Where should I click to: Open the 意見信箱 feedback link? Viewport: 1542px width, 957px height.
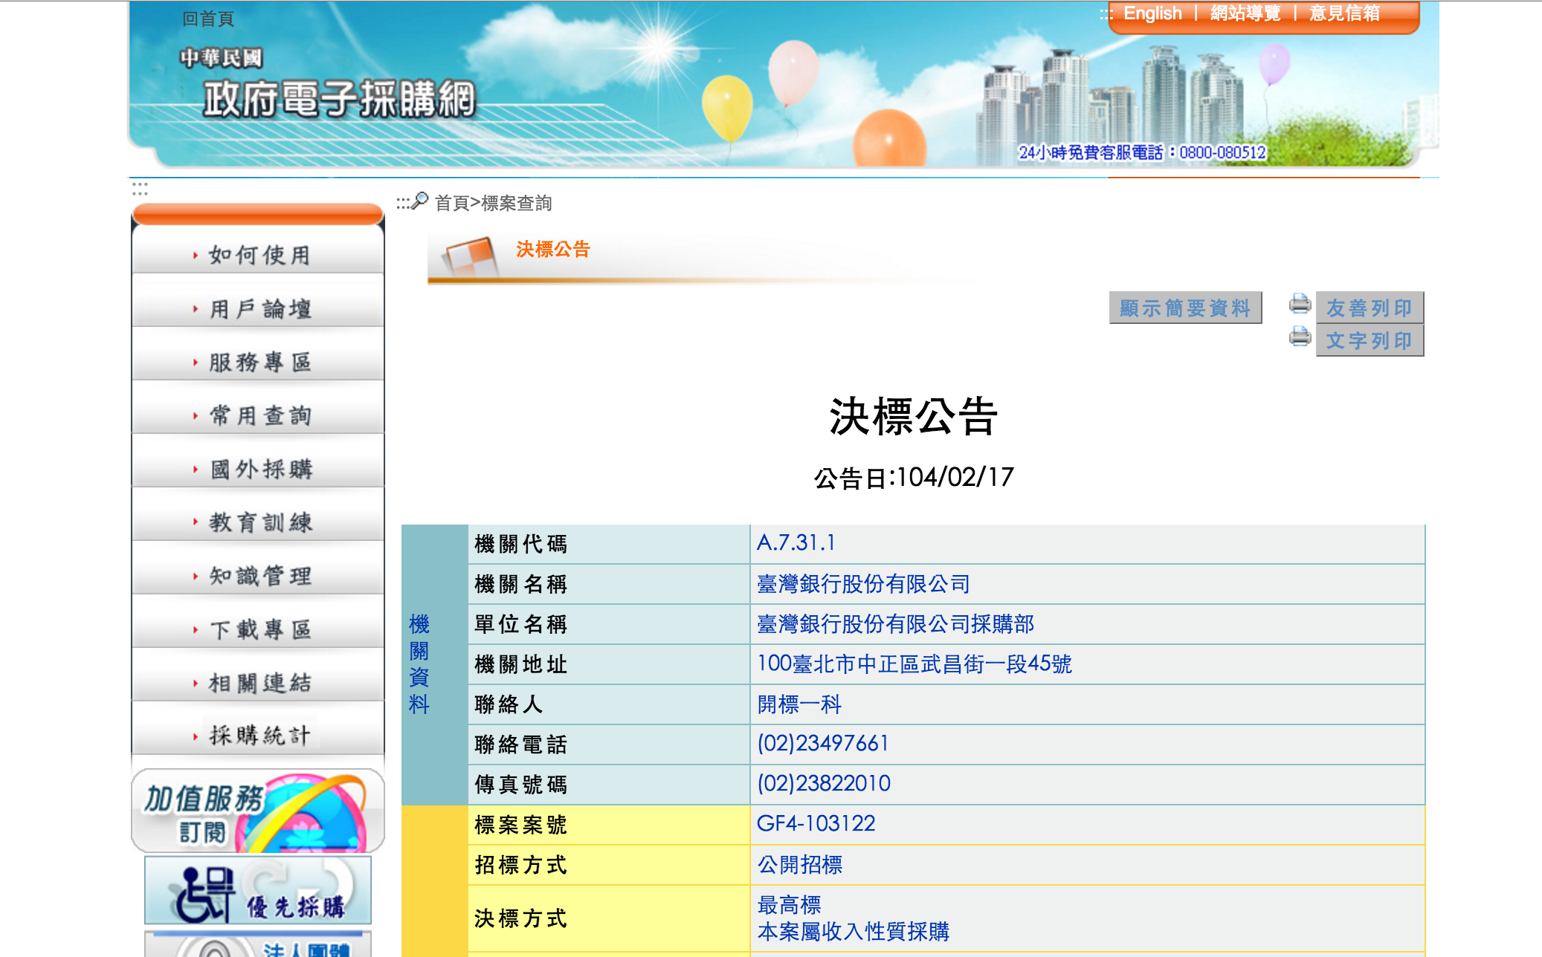point(1344,13)
